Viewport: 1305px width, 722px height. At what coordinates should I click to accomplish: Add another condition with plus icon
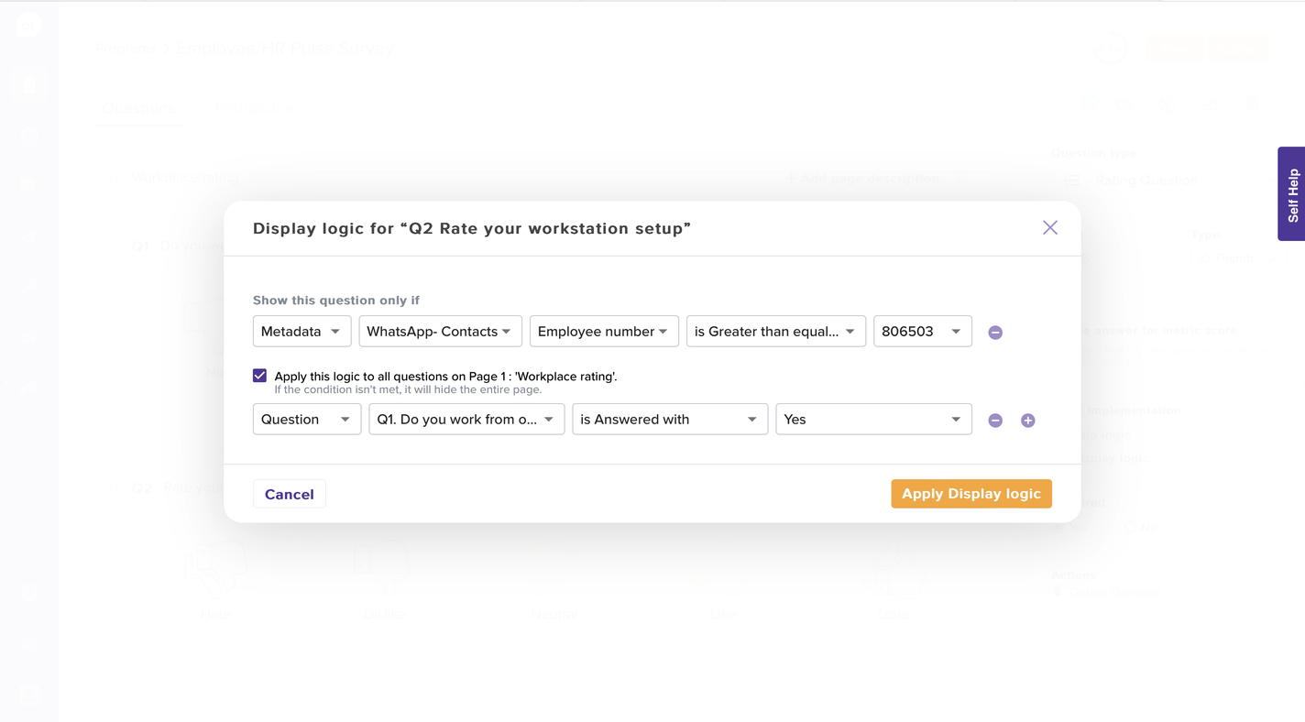pyautogui.click(x=1027, y=421)
